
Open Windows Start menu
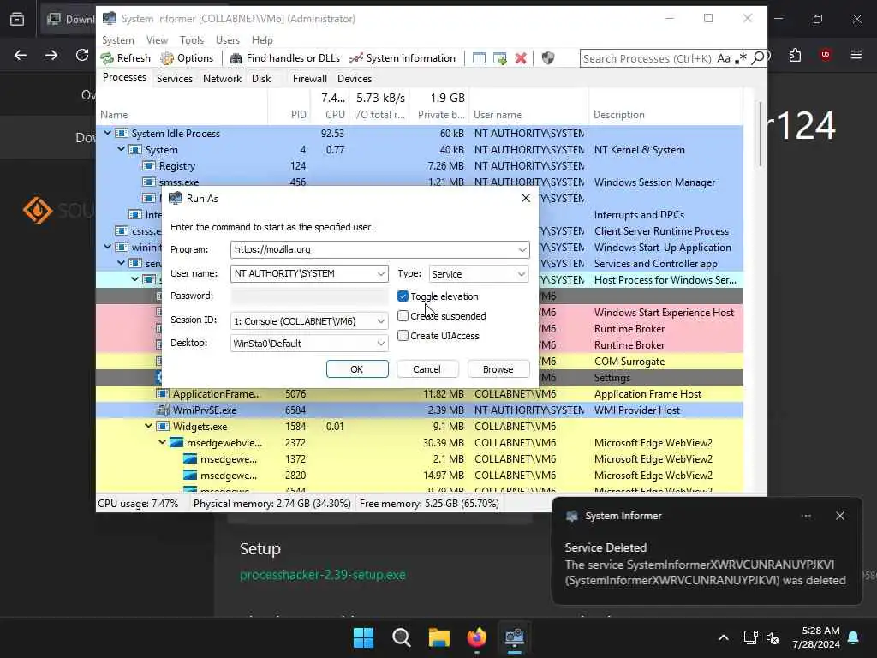point(363,637)
